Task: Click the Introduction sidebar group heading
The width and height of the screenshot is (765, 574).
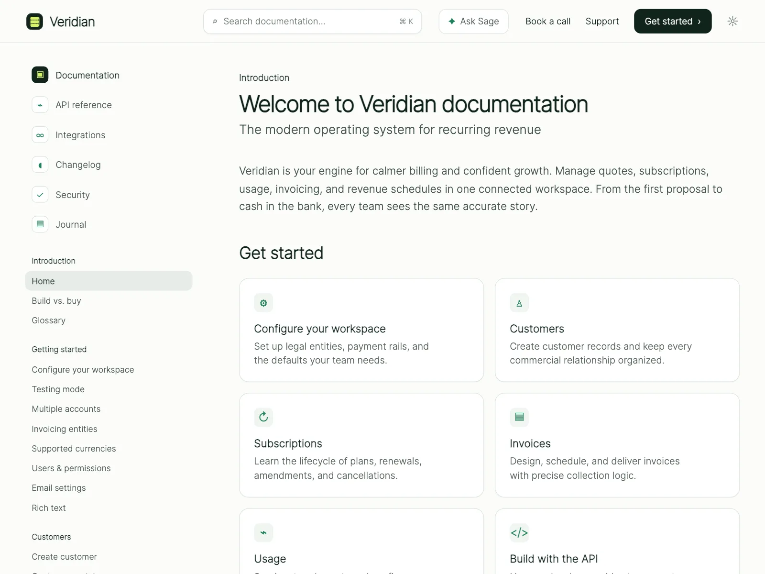Action: point(54,261)
